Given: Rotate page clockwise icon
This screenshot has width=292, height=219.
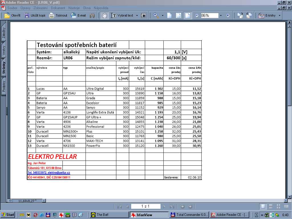Looking at the screenshot, I should [240, 15].
